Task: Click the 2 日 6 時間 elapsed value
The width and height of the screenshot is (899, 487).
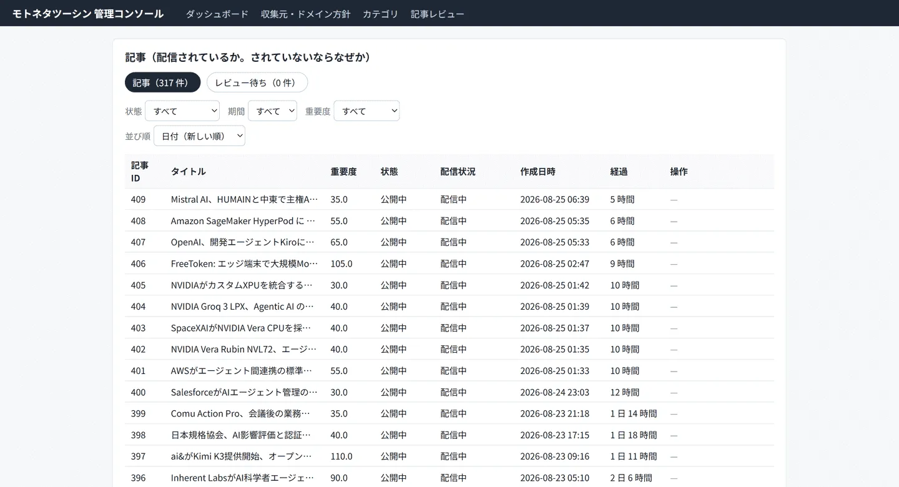Action: pos(631,478)
